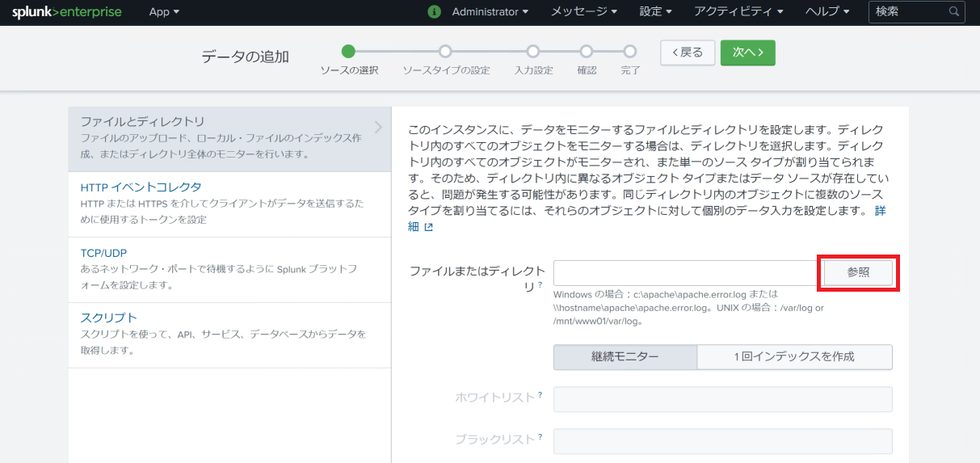Click the green 次へ button
The image size is (980, 463).
pos(748,53)
